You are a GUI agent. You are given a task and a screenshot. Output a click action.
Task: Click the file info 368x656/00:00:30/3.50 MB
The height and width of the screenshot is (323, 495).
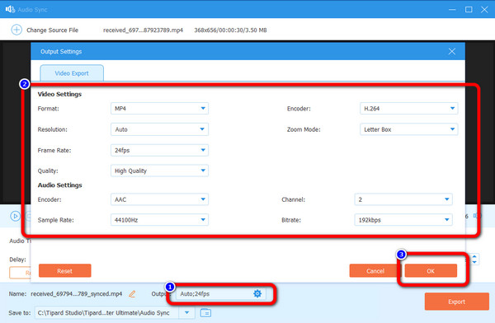coord(230,30)
